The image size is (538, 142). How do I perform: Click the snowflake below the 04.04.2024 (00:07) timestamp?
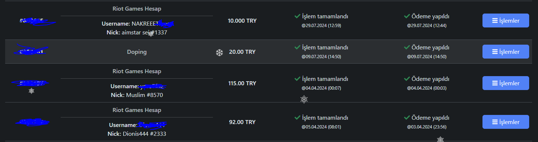tap(304, 99)
